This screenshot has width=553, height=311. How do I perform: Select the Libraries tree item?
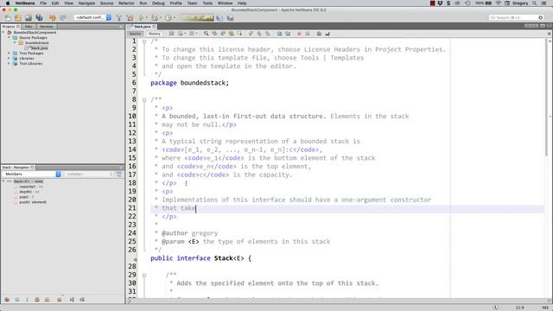click(x=27, y=58)
